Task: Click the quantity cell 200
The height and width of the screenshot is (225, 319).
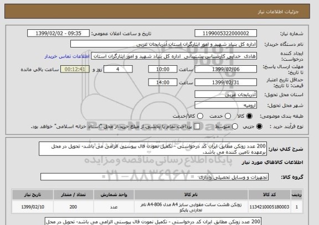Action: (x=73, y=207)
